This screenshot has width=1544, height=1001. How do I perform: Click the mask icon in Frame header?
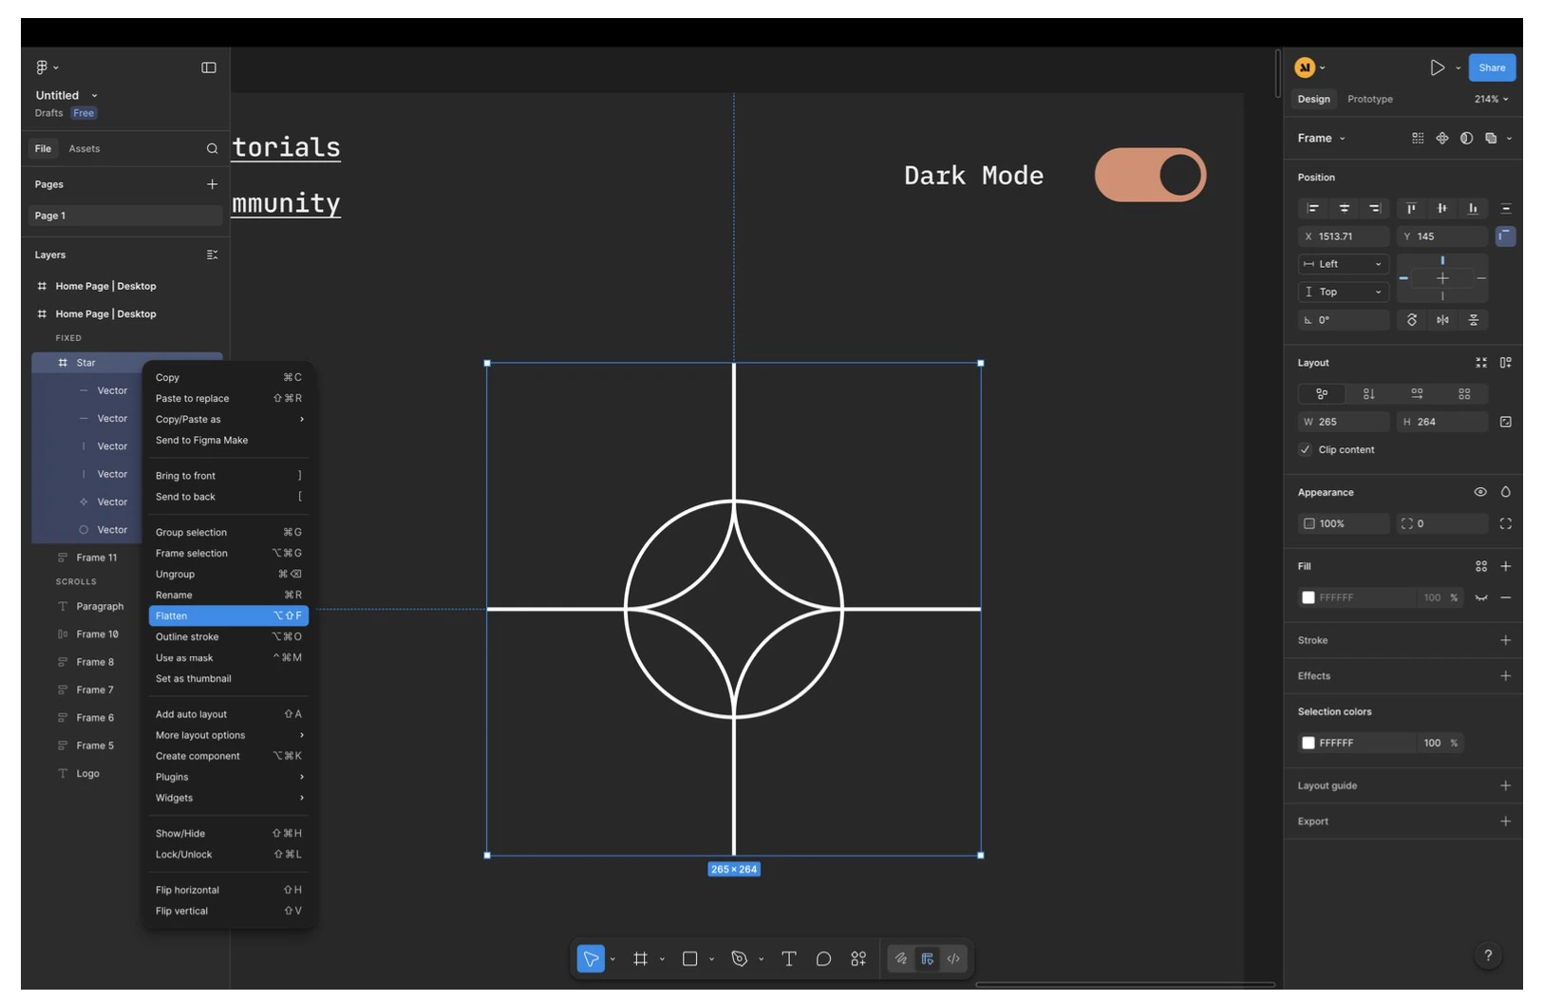click(x=1466, y=138)
